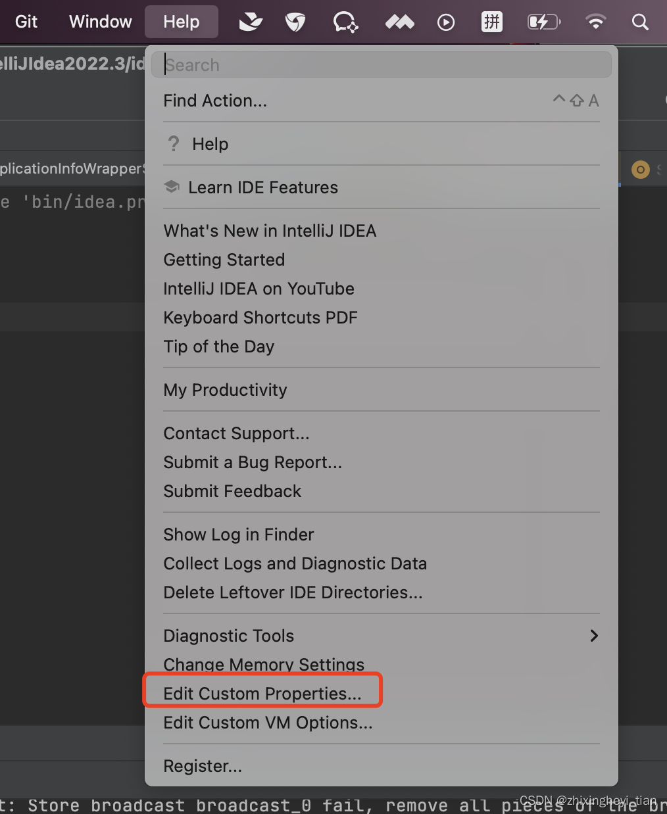
Task: Switch the Pinyin input method icon
Action: [x=492, y=22]
